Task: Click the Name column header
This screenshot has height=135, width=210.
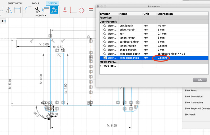Action: point(123,14)
